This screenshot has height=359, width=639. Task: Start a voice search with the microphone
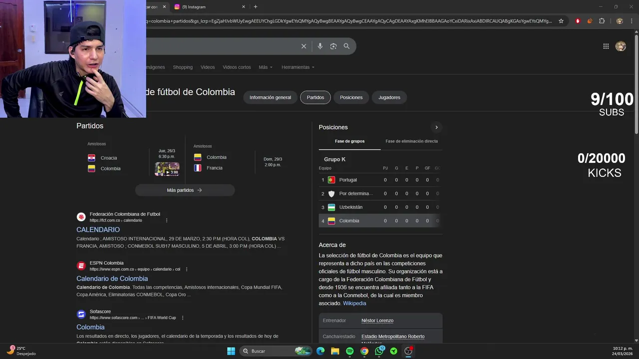coord(320,46)
